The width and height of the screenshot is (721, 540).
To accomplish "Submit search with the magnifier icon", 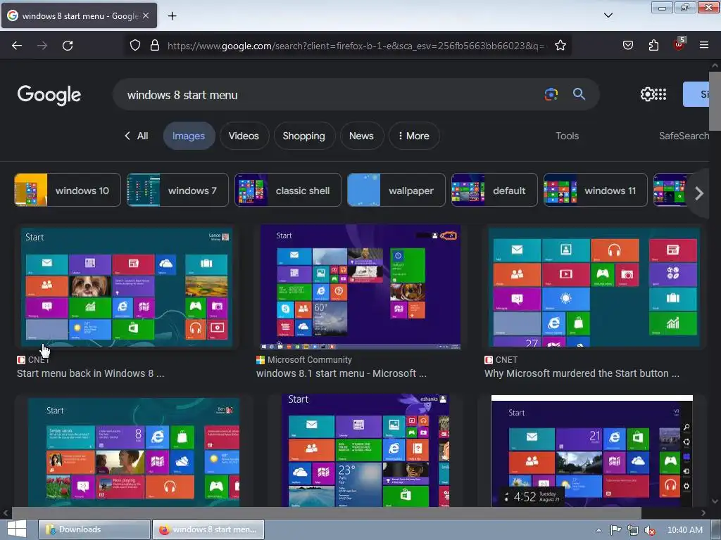I will (x=579, y=94).
